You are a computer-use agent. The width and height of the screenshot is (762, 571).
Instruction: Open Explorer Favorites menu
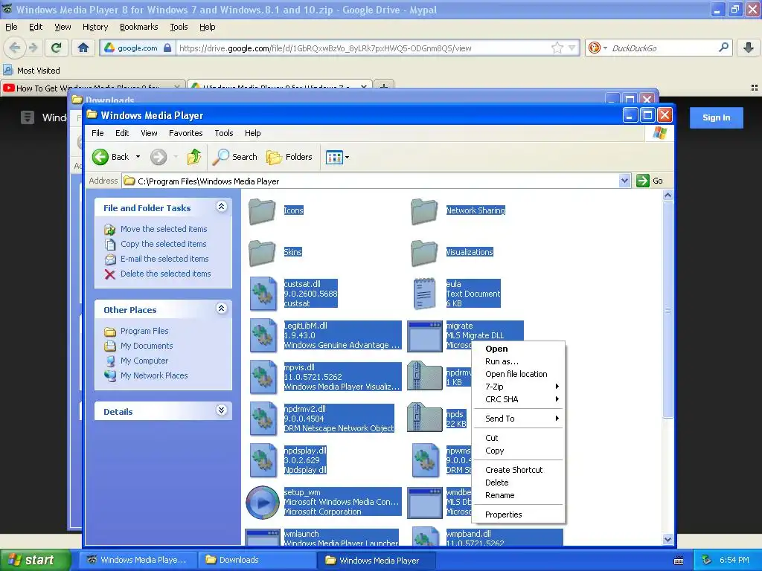tap(185, 133)
